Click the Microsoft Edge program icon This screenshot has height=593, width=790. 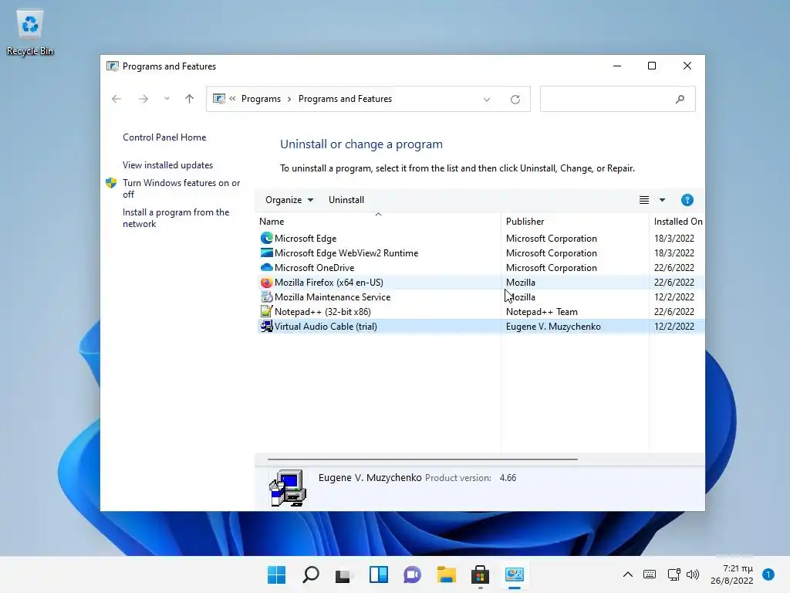[266, 238]
